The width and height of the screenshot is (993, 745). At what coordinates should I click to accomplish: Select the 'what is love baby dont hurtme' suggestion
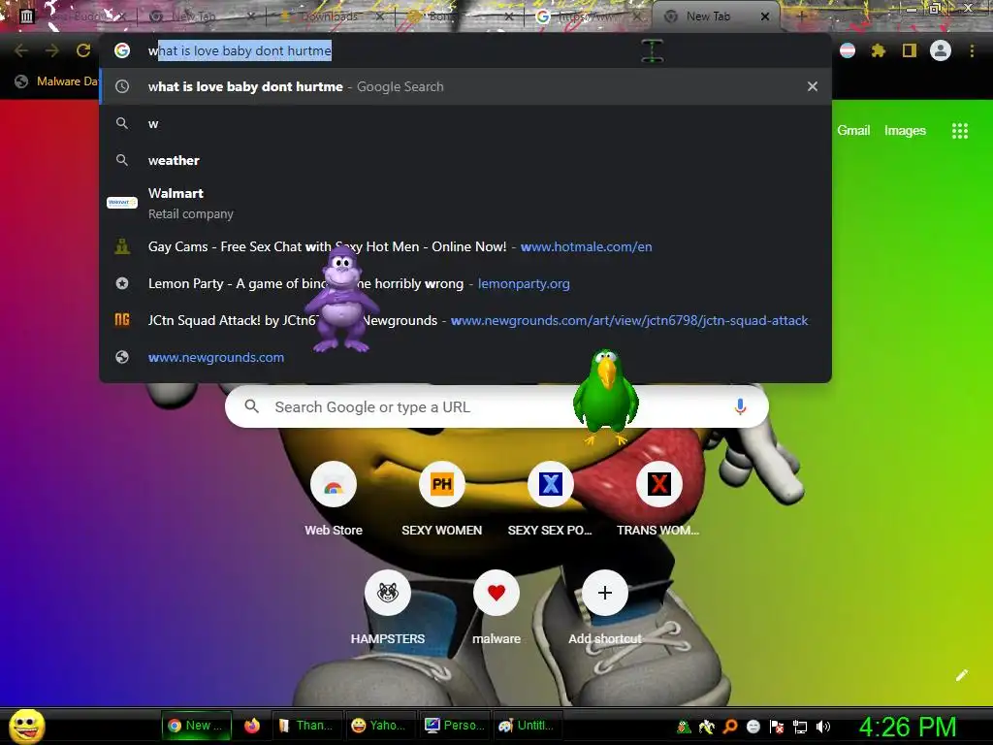click(465, 86)
